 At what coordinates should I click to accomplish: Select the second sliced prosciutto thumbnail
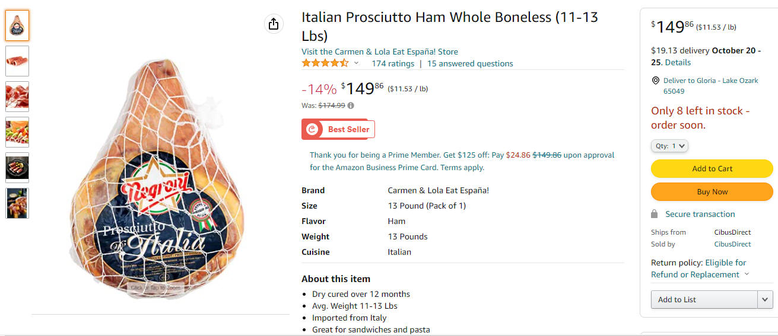pos(17,61)
